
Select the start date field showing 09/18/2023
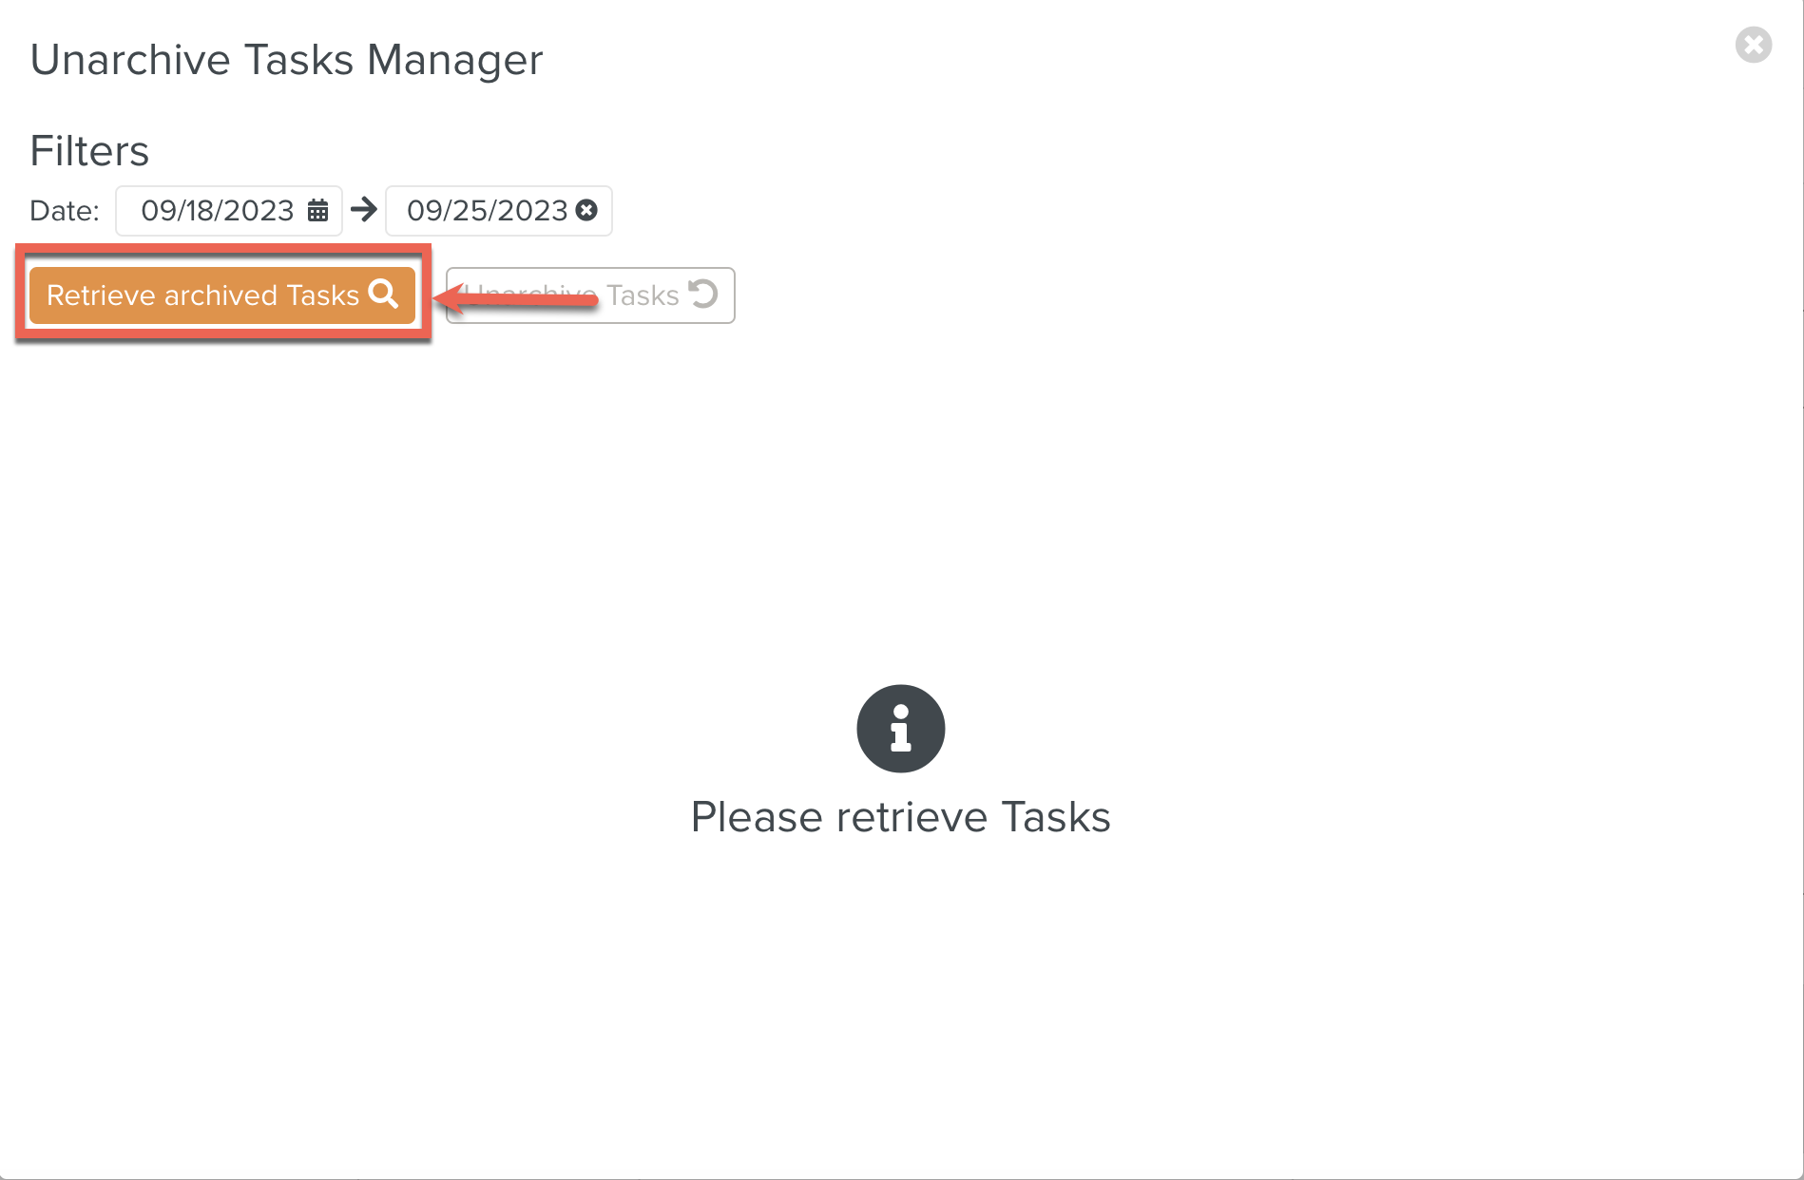219,211
